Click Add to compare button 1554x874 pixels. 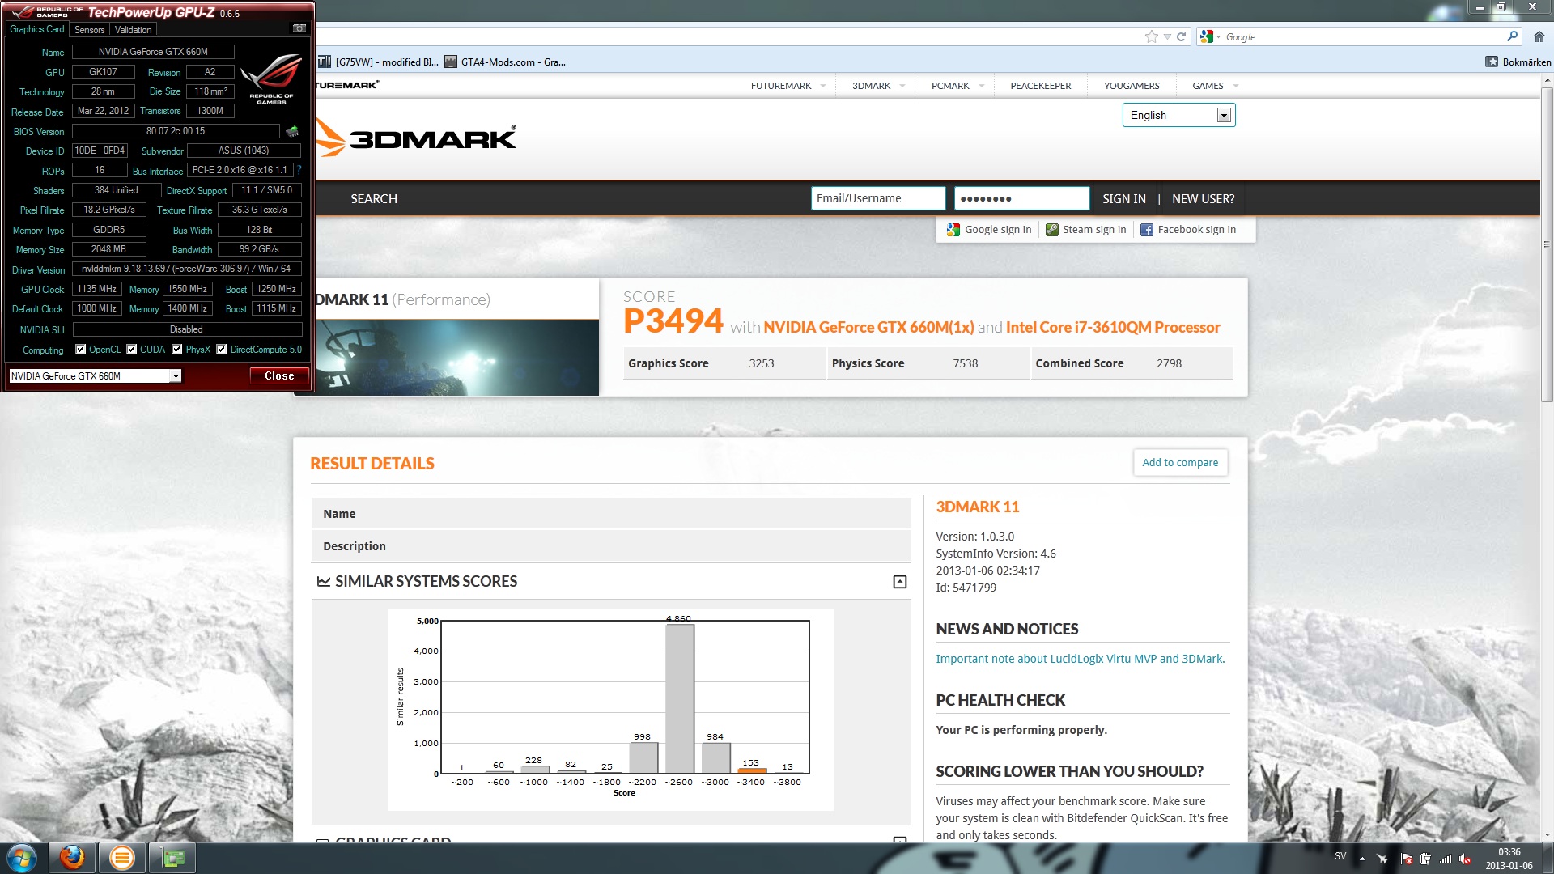(x=1180, y=463)
